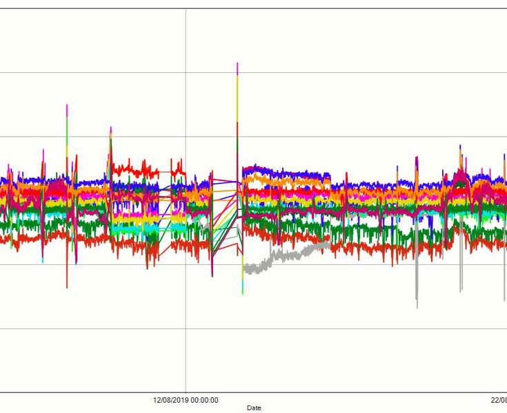Click the vertical gridline at 12/08/2019
The image size is (507, 413).
coord(186,201)
